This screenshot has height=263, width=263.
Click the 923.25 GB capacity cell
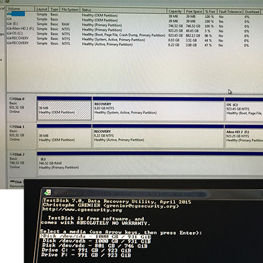(x=175, y=31)
